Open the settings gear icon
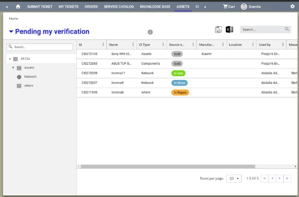299x197 pixels. [292, 7]
